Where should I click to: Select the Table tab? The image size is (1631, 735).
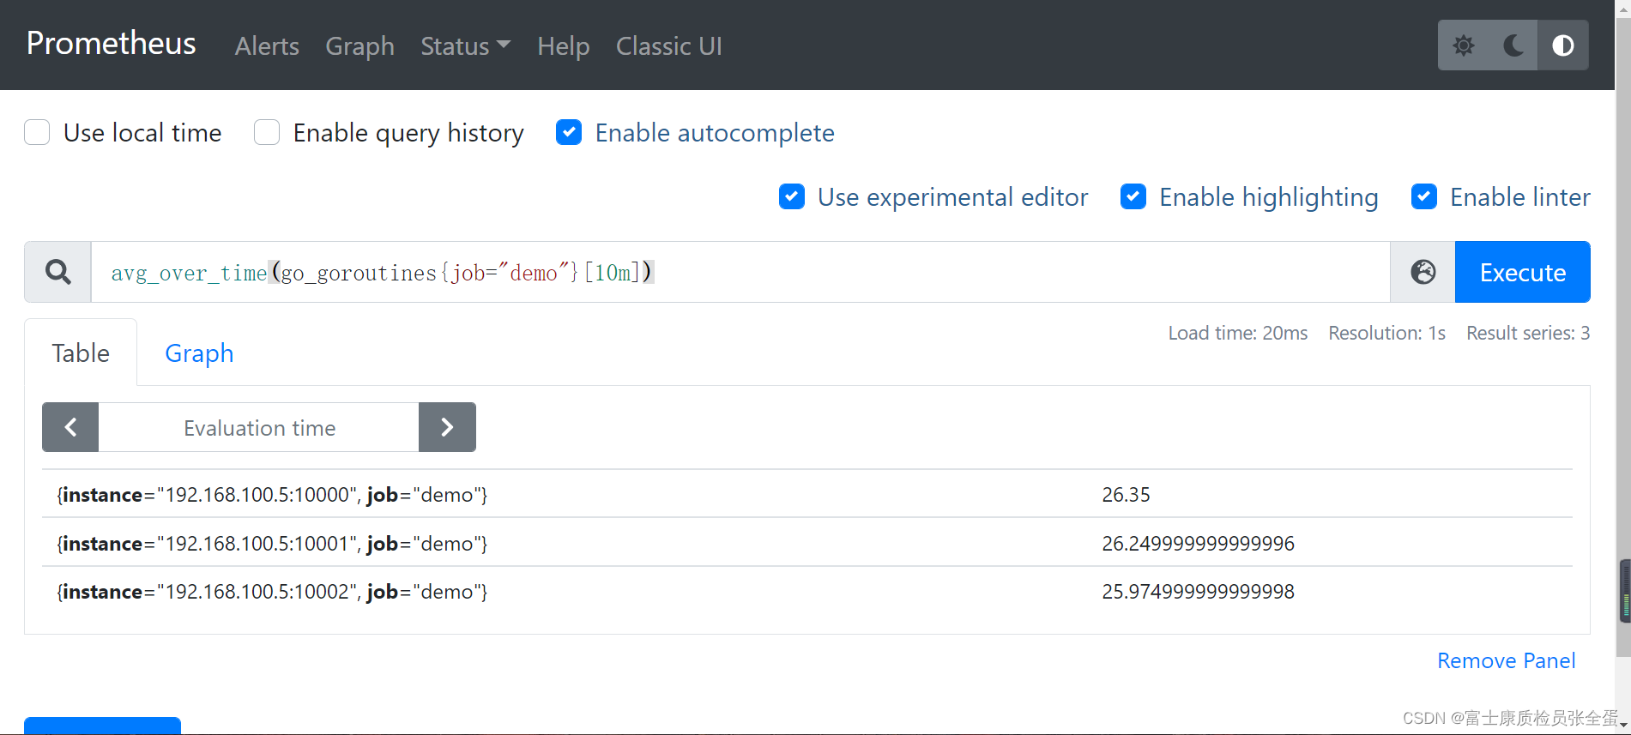pyautogui.click(x=81, y=352)
